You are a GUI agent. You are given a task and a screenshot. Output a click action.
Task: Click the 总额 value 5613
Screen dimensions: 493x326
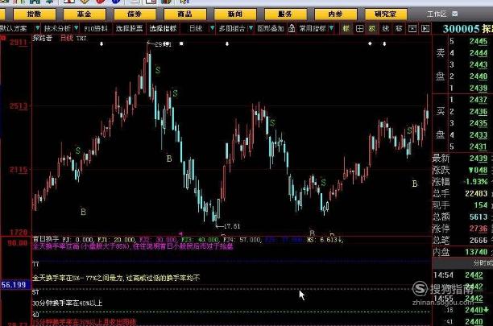(478, 217)
